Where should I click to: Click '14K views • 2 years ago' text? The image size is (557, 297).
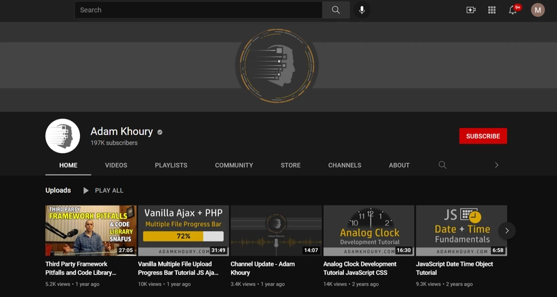click(x=351, y=284)
